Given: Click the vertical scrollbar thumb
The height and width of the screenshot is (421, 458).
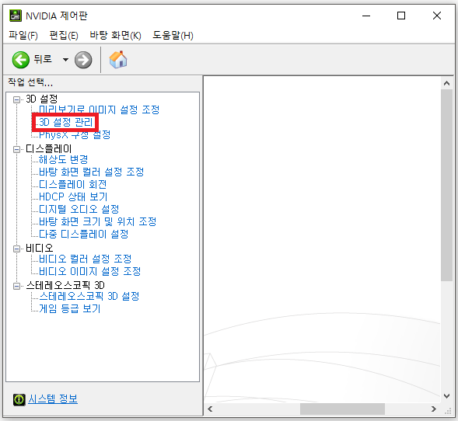Looking at the screenshot, I should click(x=446, y=186).
